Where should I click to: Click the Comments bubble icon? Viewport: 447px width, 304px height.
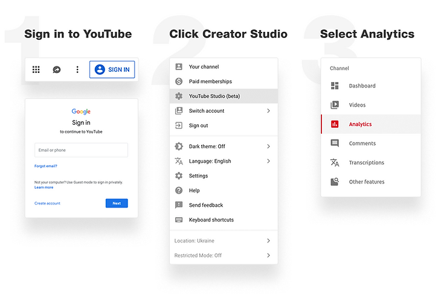pyautogui.click(x=335, y=143)
